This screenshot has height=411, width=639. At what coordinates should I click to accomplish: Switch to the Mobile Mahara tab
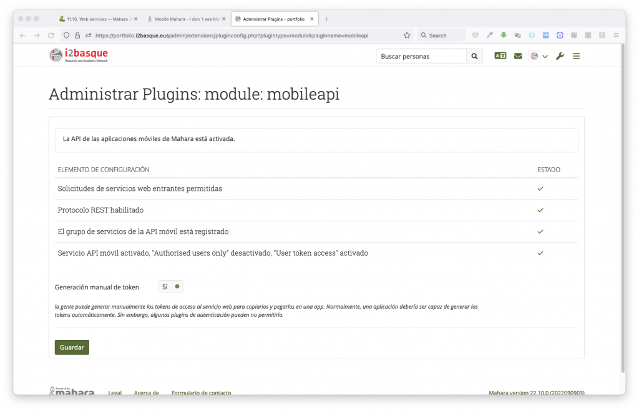(x=186, y=19)
